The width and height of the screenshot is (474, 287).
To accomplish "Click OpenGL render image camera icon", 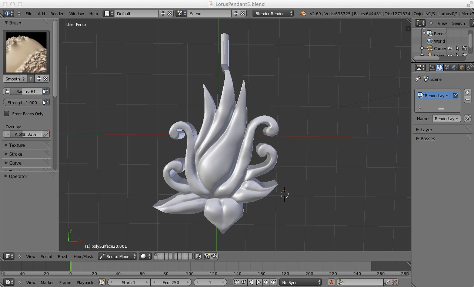I will coord(207,256).
